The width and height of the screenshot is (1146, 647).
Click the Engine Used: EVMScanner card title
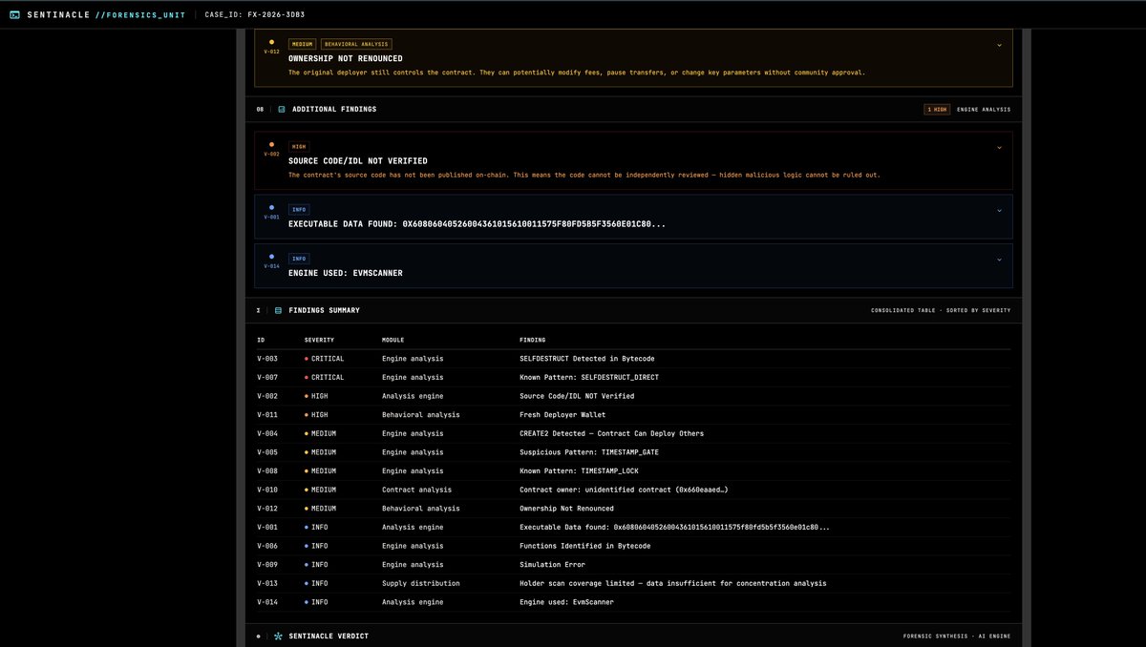tap(346, 272)
